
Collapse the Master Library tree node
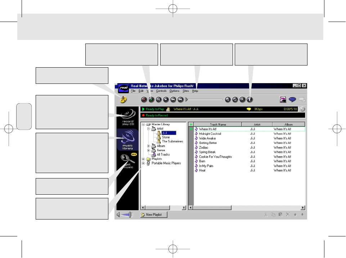pyautogui.click(x=143, y=125)
